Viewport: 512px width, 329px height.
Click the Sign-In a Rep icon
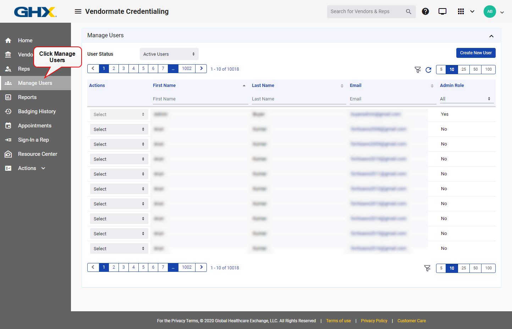[8, 140]
